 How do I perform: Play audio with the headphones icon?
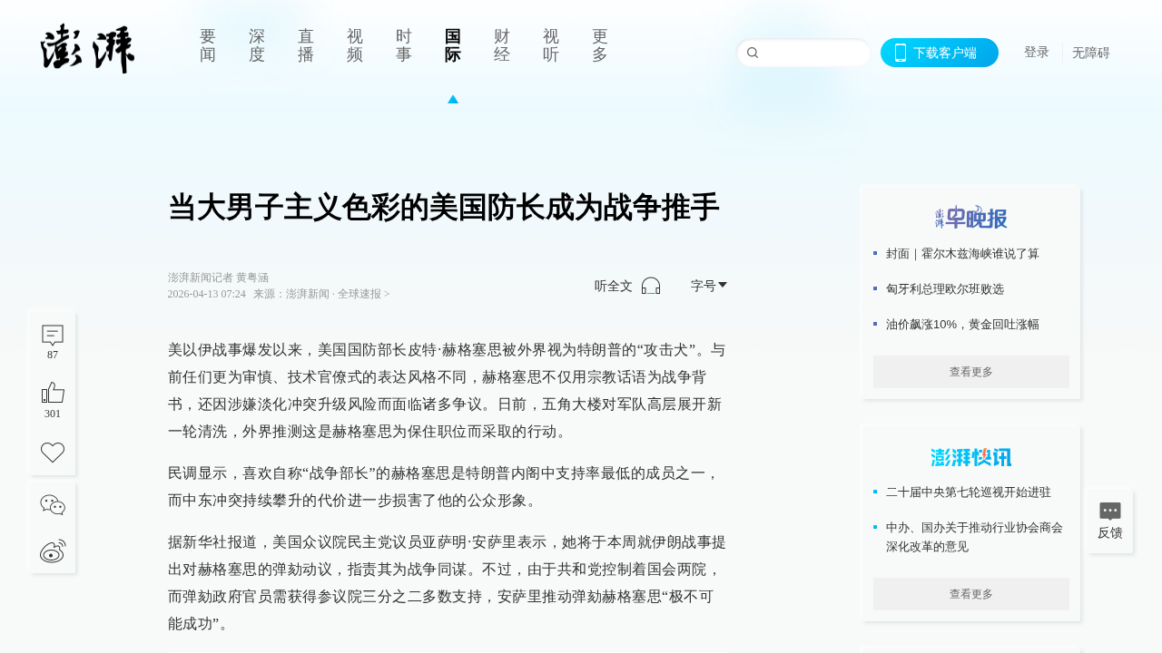click(x=651, y=286)
